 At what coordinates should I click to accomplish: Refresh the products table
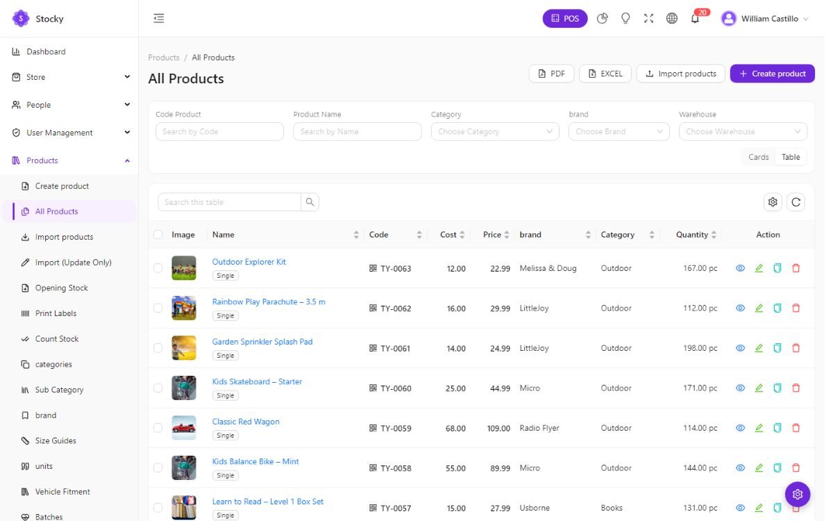[796, 202]
